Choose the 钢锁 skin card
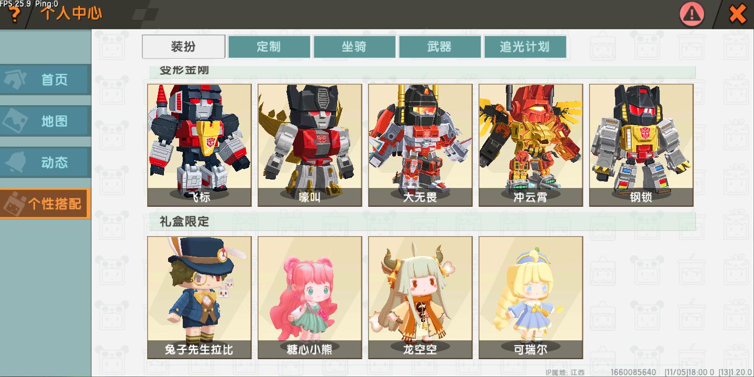Screen dimensions: 754x377 pyautogui.click(x=641, y=145)
